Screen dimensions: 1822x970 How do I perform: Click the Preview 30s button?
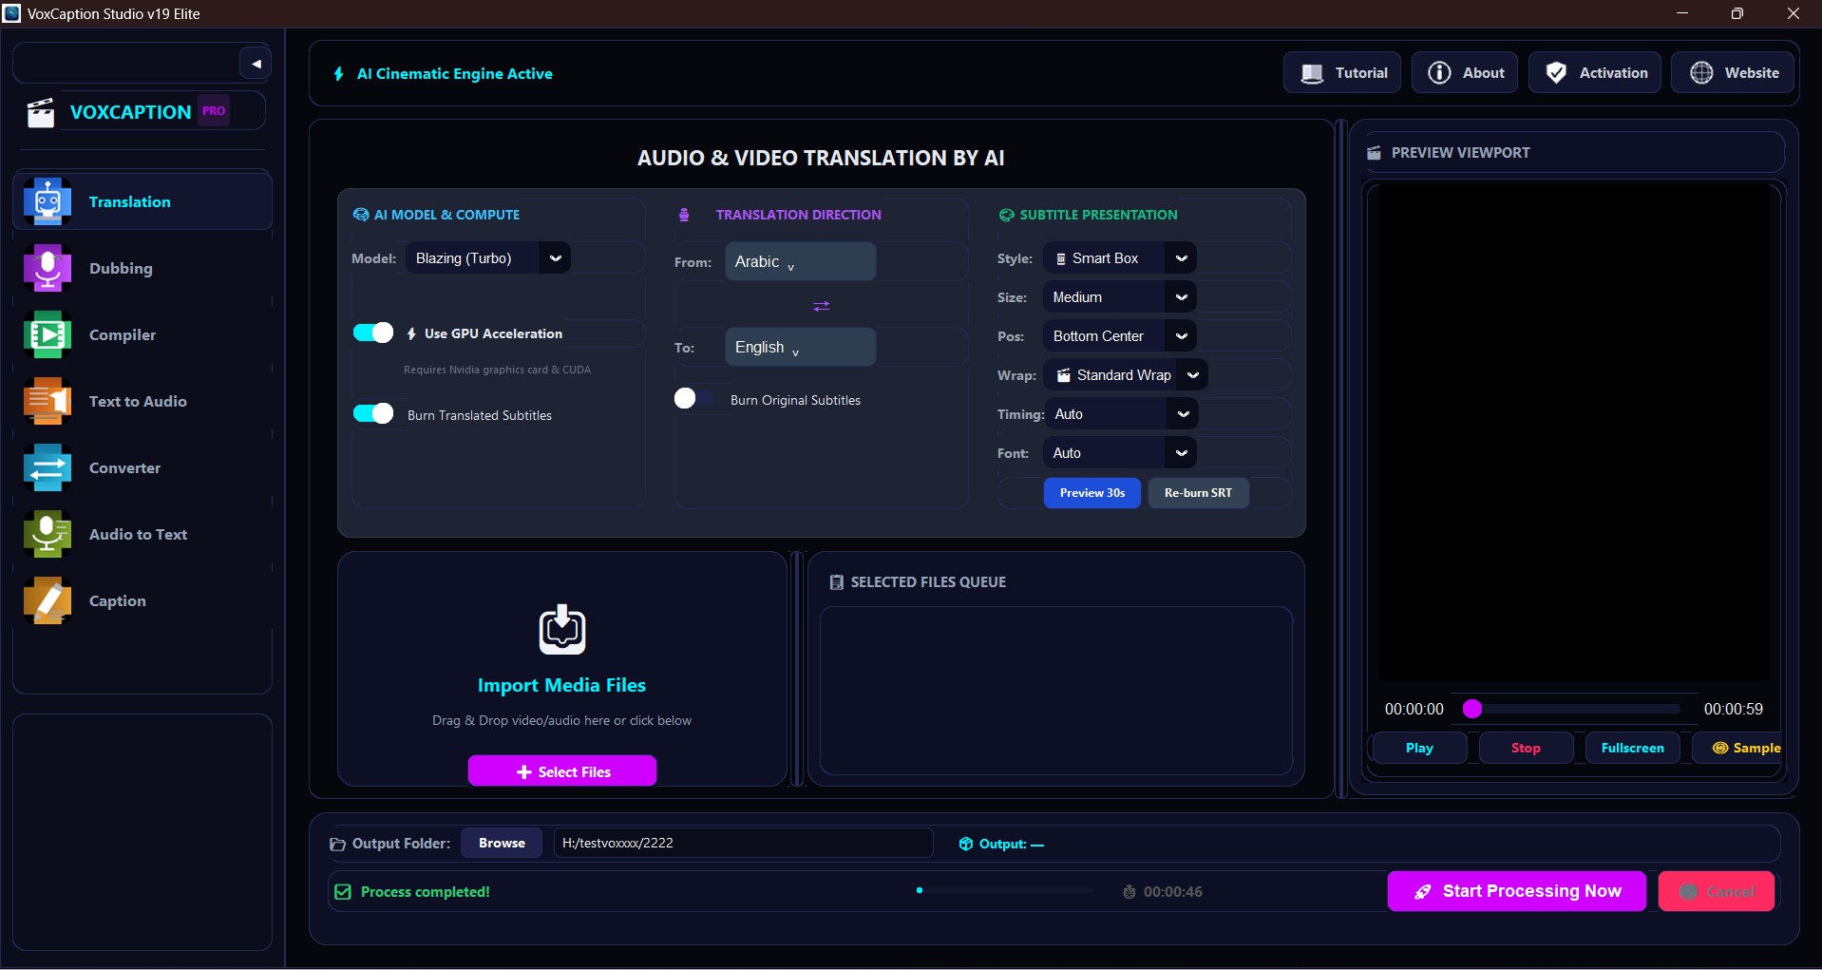(x=1092, y=493)
